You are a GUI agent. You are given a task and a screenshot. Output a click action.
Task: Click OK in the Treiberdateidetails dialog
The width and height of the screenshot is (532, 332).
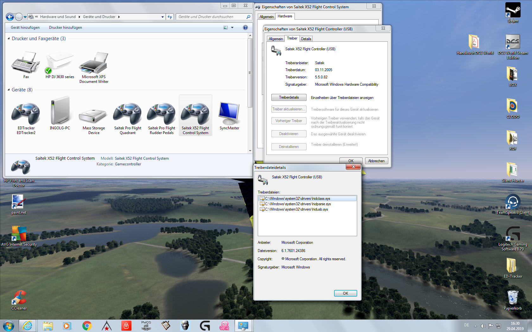tap(345, 293)
